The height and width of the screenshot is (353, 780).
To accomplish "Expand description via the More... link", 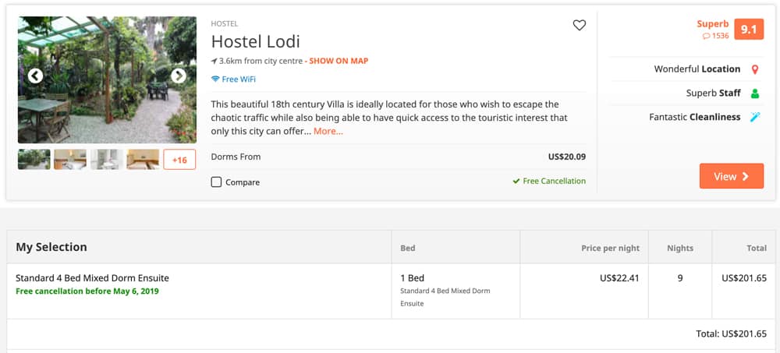I will (328, 132).
